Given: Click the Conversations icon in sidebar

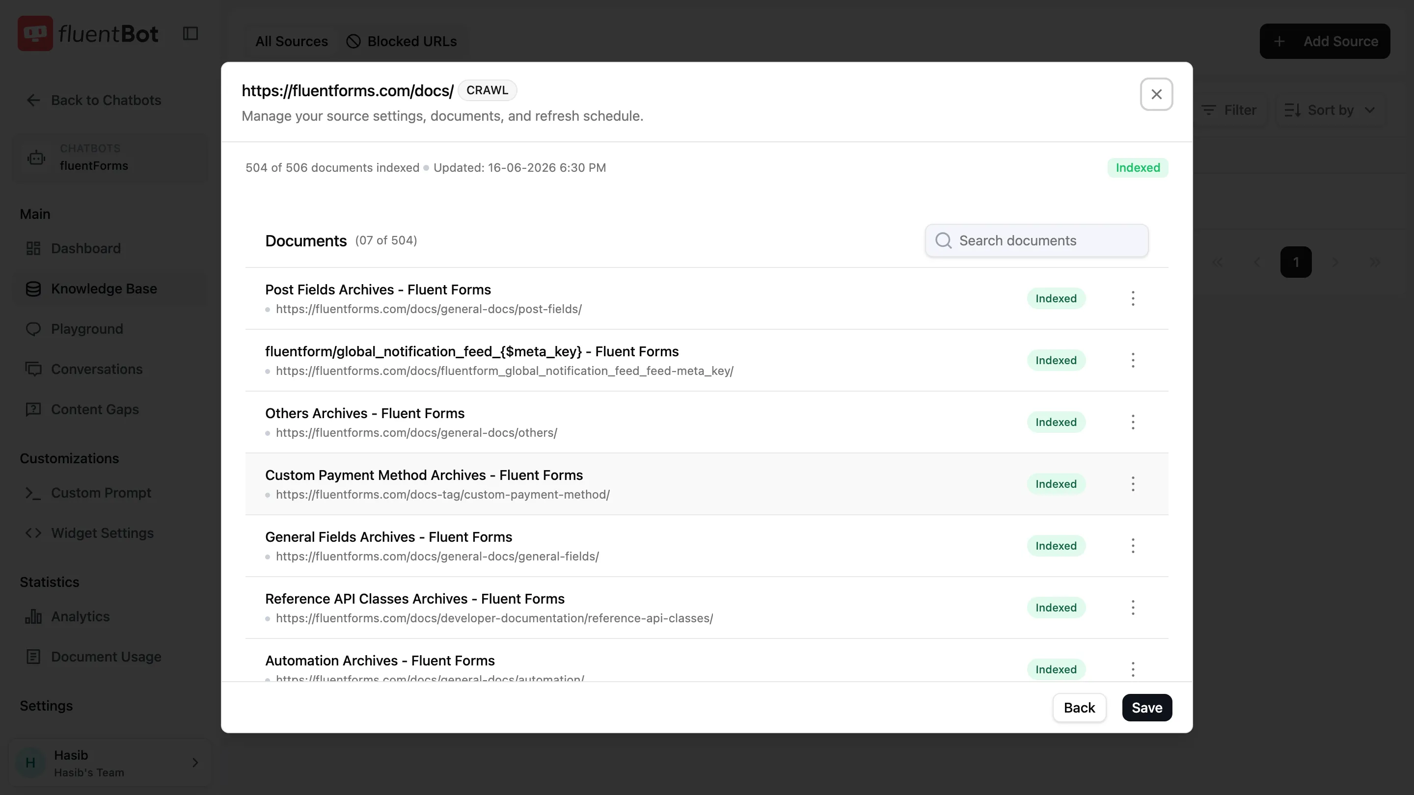Looking at the screenshot, I should [33, 369].
